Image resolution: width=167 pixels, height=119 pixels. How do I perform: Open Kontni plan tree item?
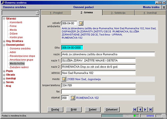[x=16, y=37]
